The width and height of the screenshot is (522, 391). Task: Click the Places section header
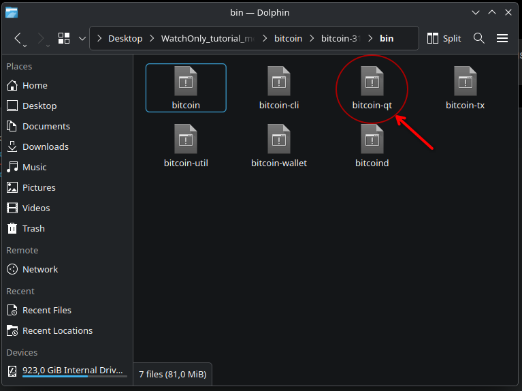tap(19, 66)
